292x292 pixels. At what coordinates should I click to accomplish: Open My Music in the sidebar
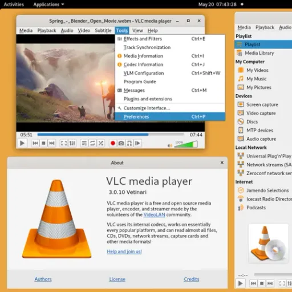(263, 79)
